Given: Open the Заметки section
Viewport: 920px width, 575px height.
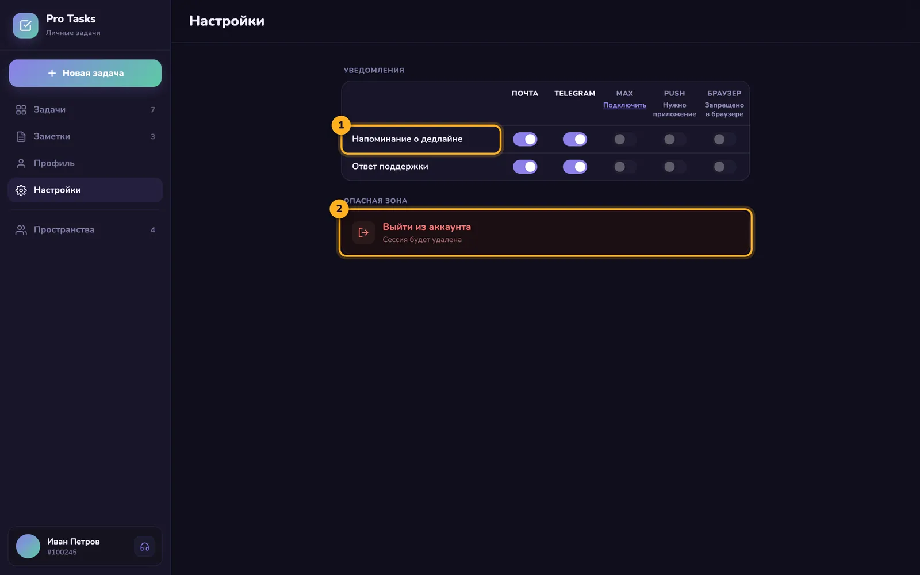Looking at the screenshot, I should [85, 137].
